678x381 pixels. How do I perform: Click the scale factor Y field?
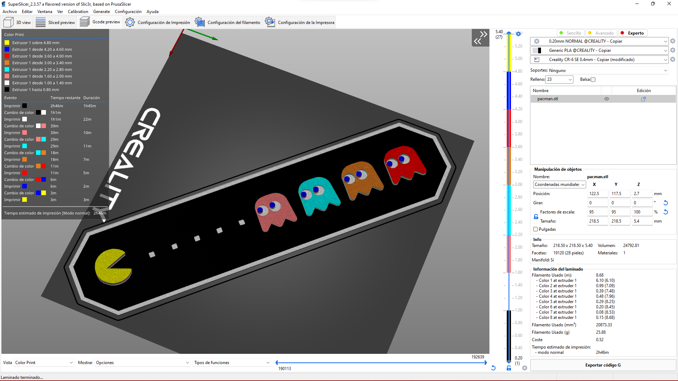[620, 212]
